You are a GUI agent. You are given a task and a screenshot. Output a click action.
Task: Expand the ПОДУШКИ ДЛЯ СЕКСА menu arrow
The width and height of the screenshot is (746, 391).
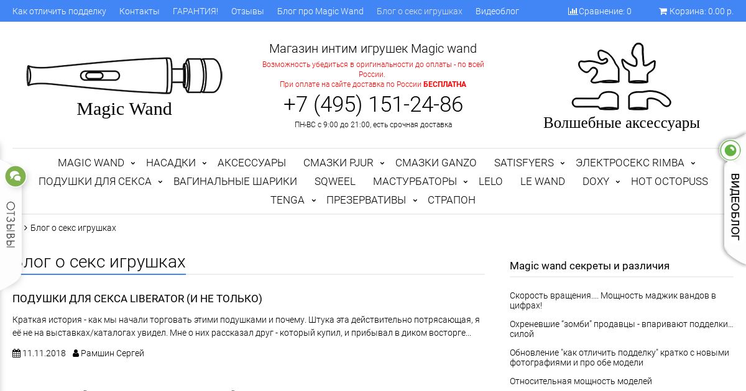(x=160, y=182)
